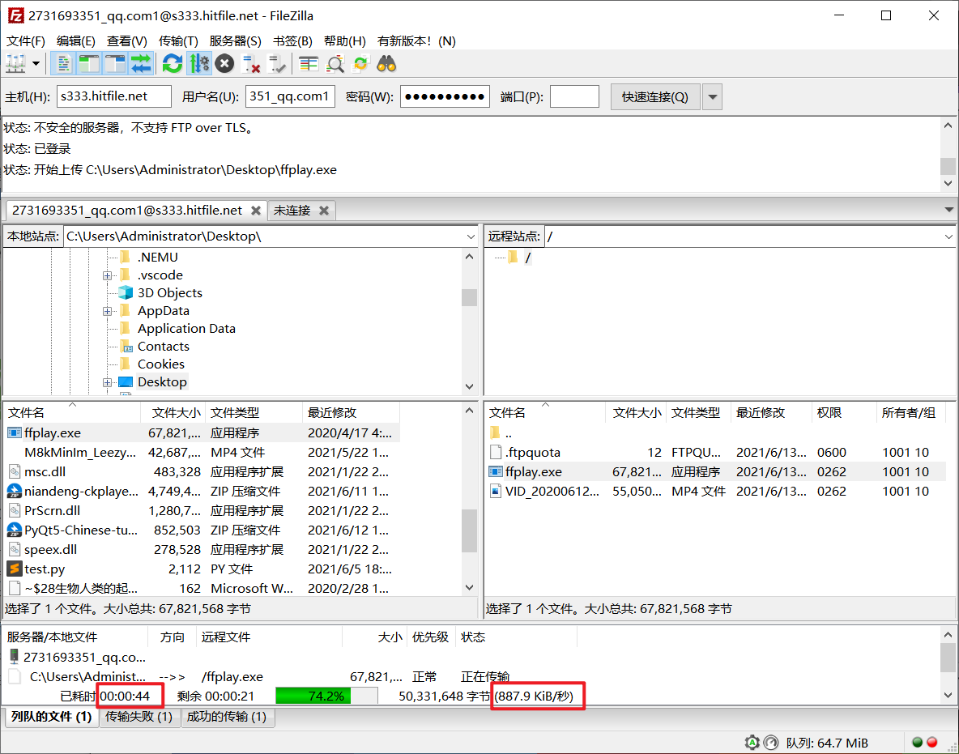Toggle remote directory tree display

[x=115, y=64]
